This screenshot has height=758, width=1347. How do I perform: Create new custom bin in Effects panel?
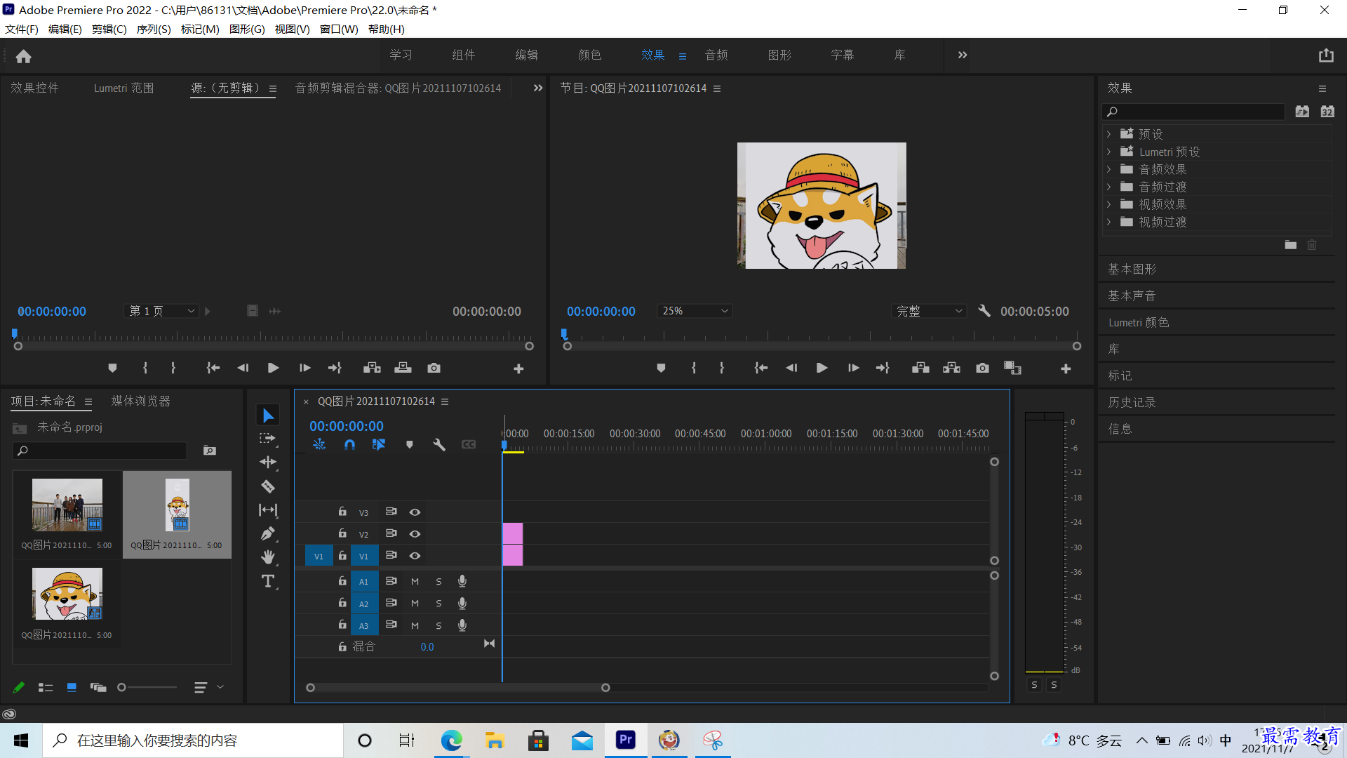click(1291, 245)
